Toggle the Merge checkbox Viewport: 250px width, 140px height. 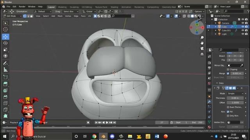pos(228,73)
